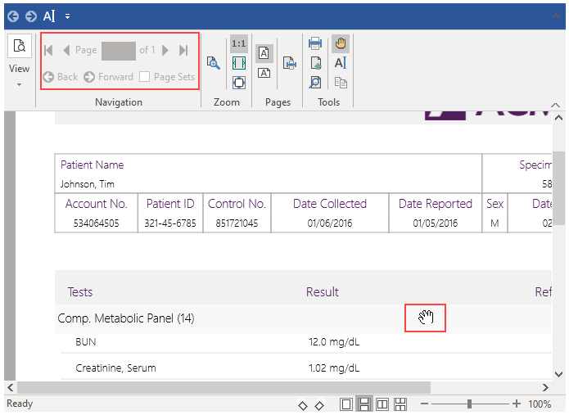
Task: Toggle the Page Sets checkbox
Action: (145, 77)
